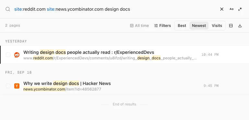Clear the search query with X

tap(222, 9)
